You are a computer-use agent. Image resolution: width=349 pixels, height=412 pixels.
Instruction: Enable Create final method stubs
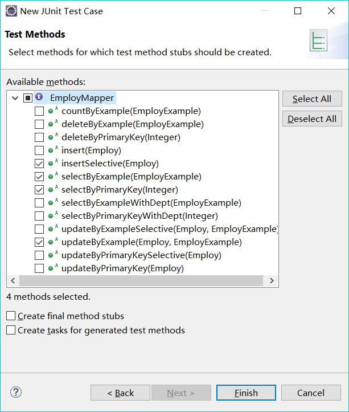pos(11,316)
